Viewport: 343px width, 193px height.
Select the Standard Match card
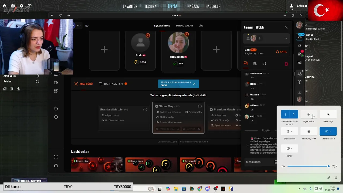pyautogui.click(x=124, y=117)
